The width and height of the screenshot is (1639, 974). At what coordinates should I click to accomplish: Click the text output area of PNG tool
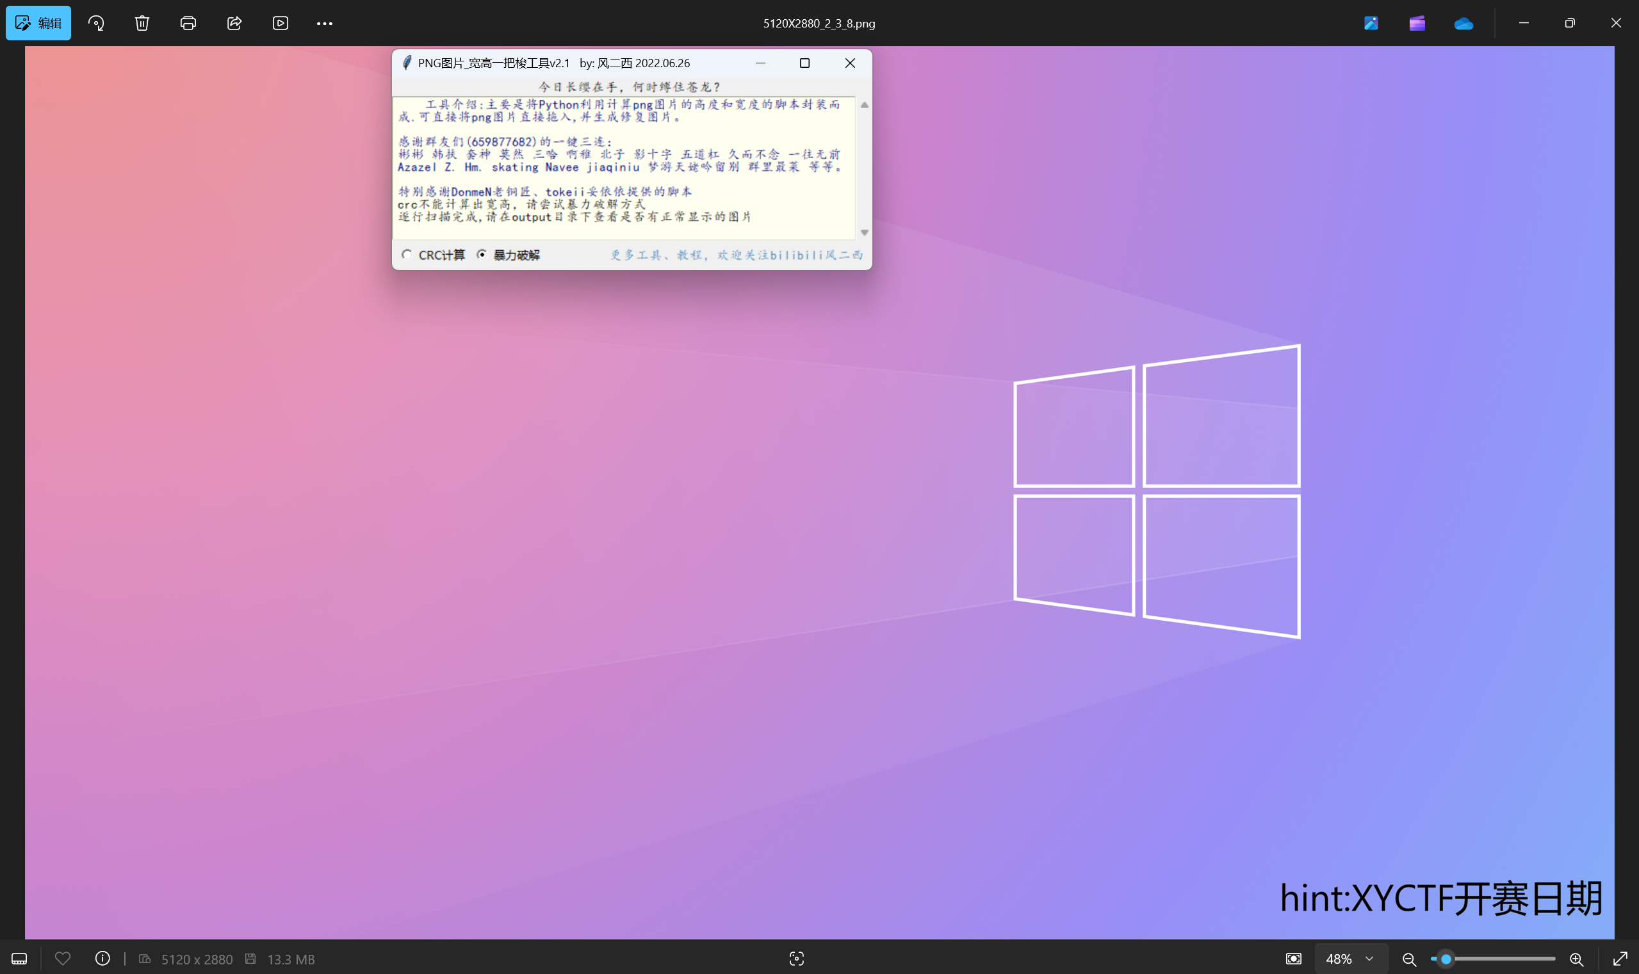click(x=624, y=168)
